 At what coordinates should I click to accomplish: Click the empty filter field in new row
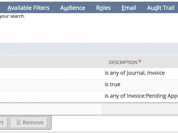51,109
